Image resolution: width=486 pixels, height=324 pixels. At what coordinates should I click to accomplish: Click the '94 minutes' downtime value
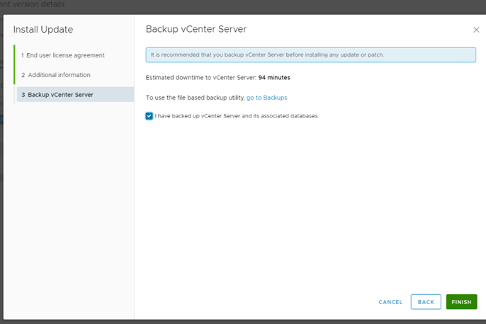[x=274, y=78]
